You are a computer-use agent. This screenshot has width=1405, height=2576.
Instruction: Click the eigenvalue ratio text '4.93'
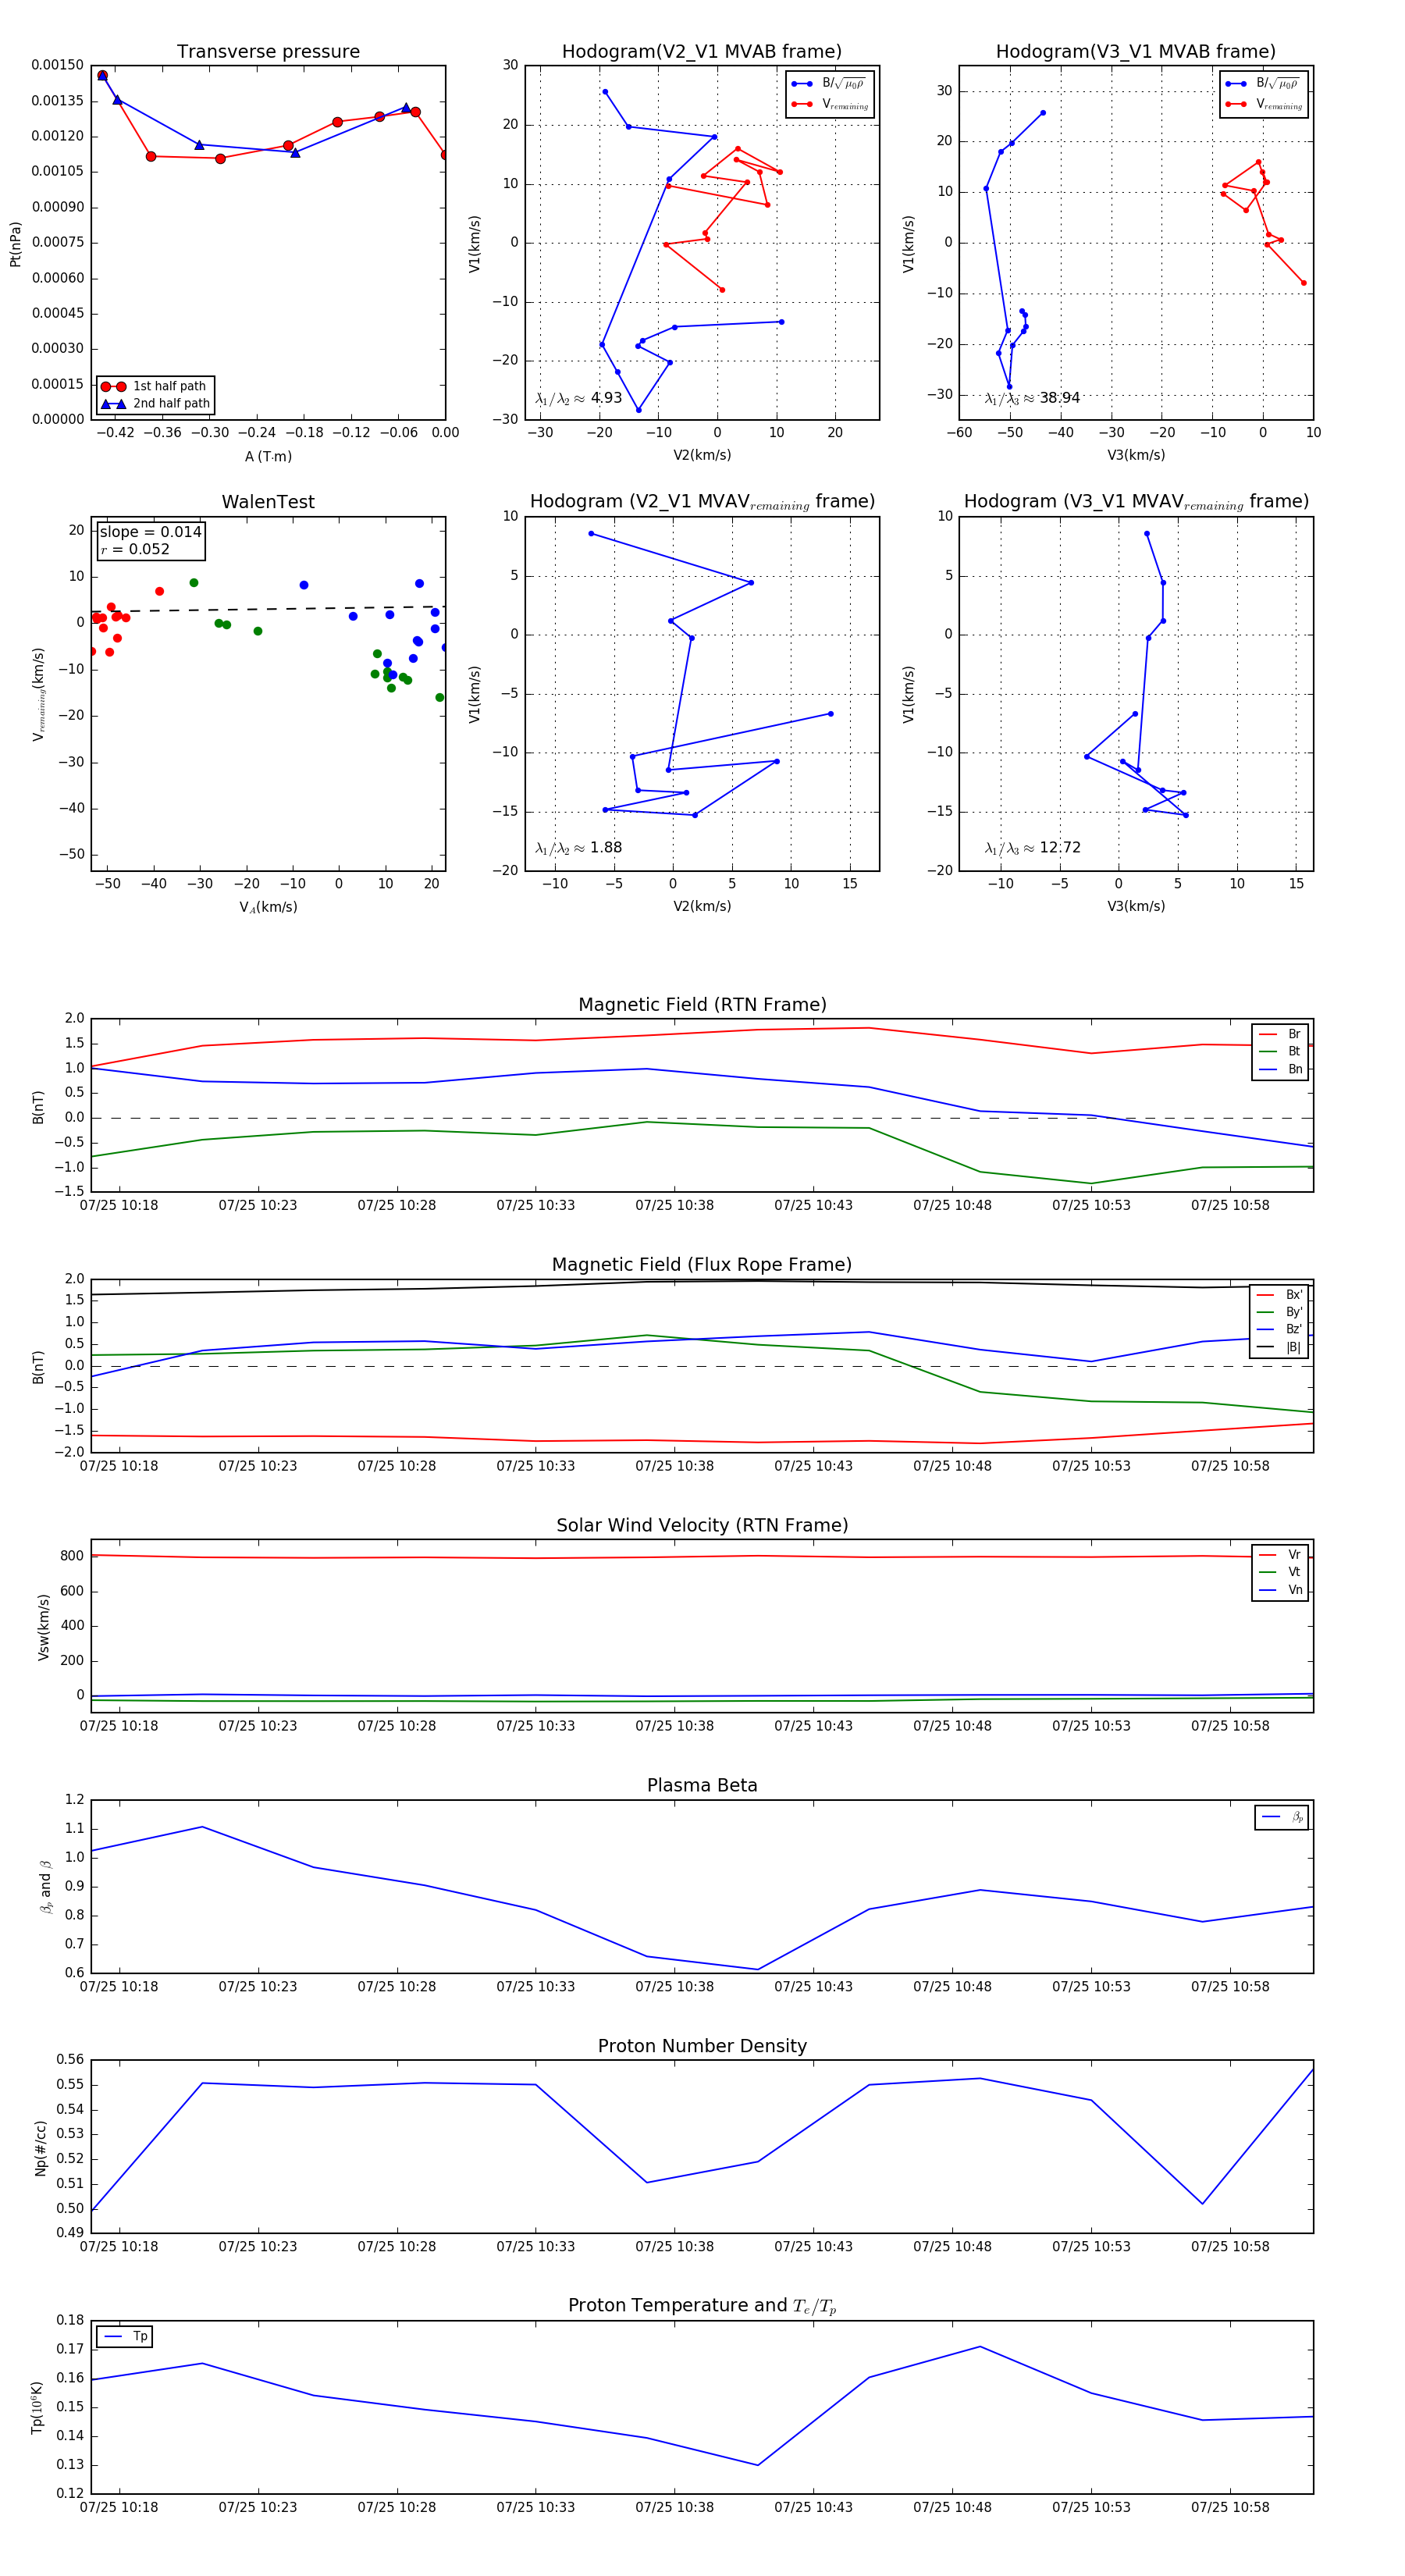click(x=606, y=398)
